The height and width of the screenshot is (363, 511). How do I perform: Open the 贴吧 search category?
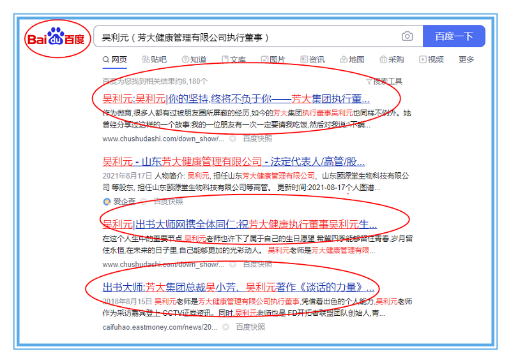coord(154,60)
